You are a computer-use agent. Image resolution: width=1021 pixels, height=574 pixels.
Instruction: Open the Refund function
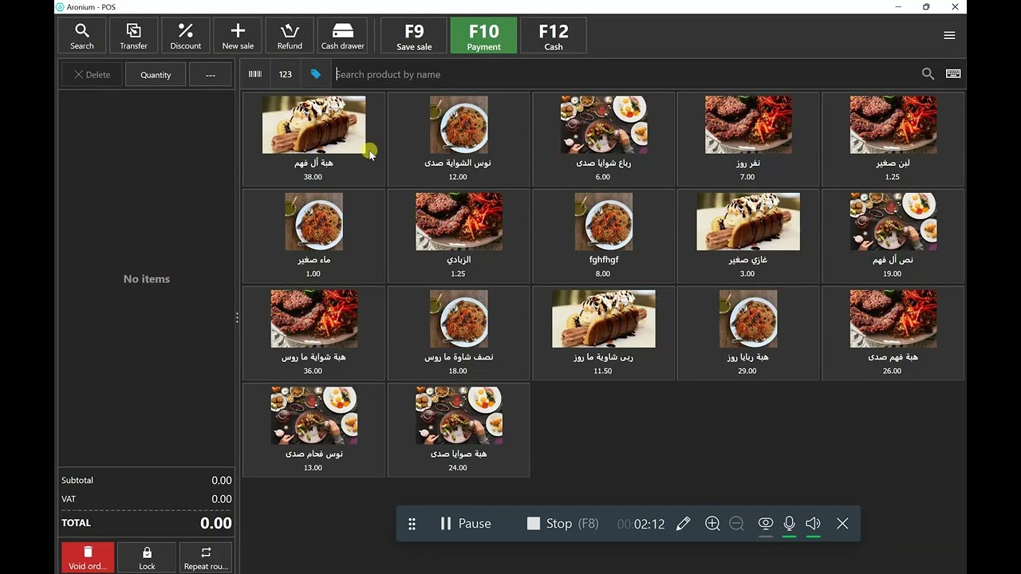[x=290, y=36]
